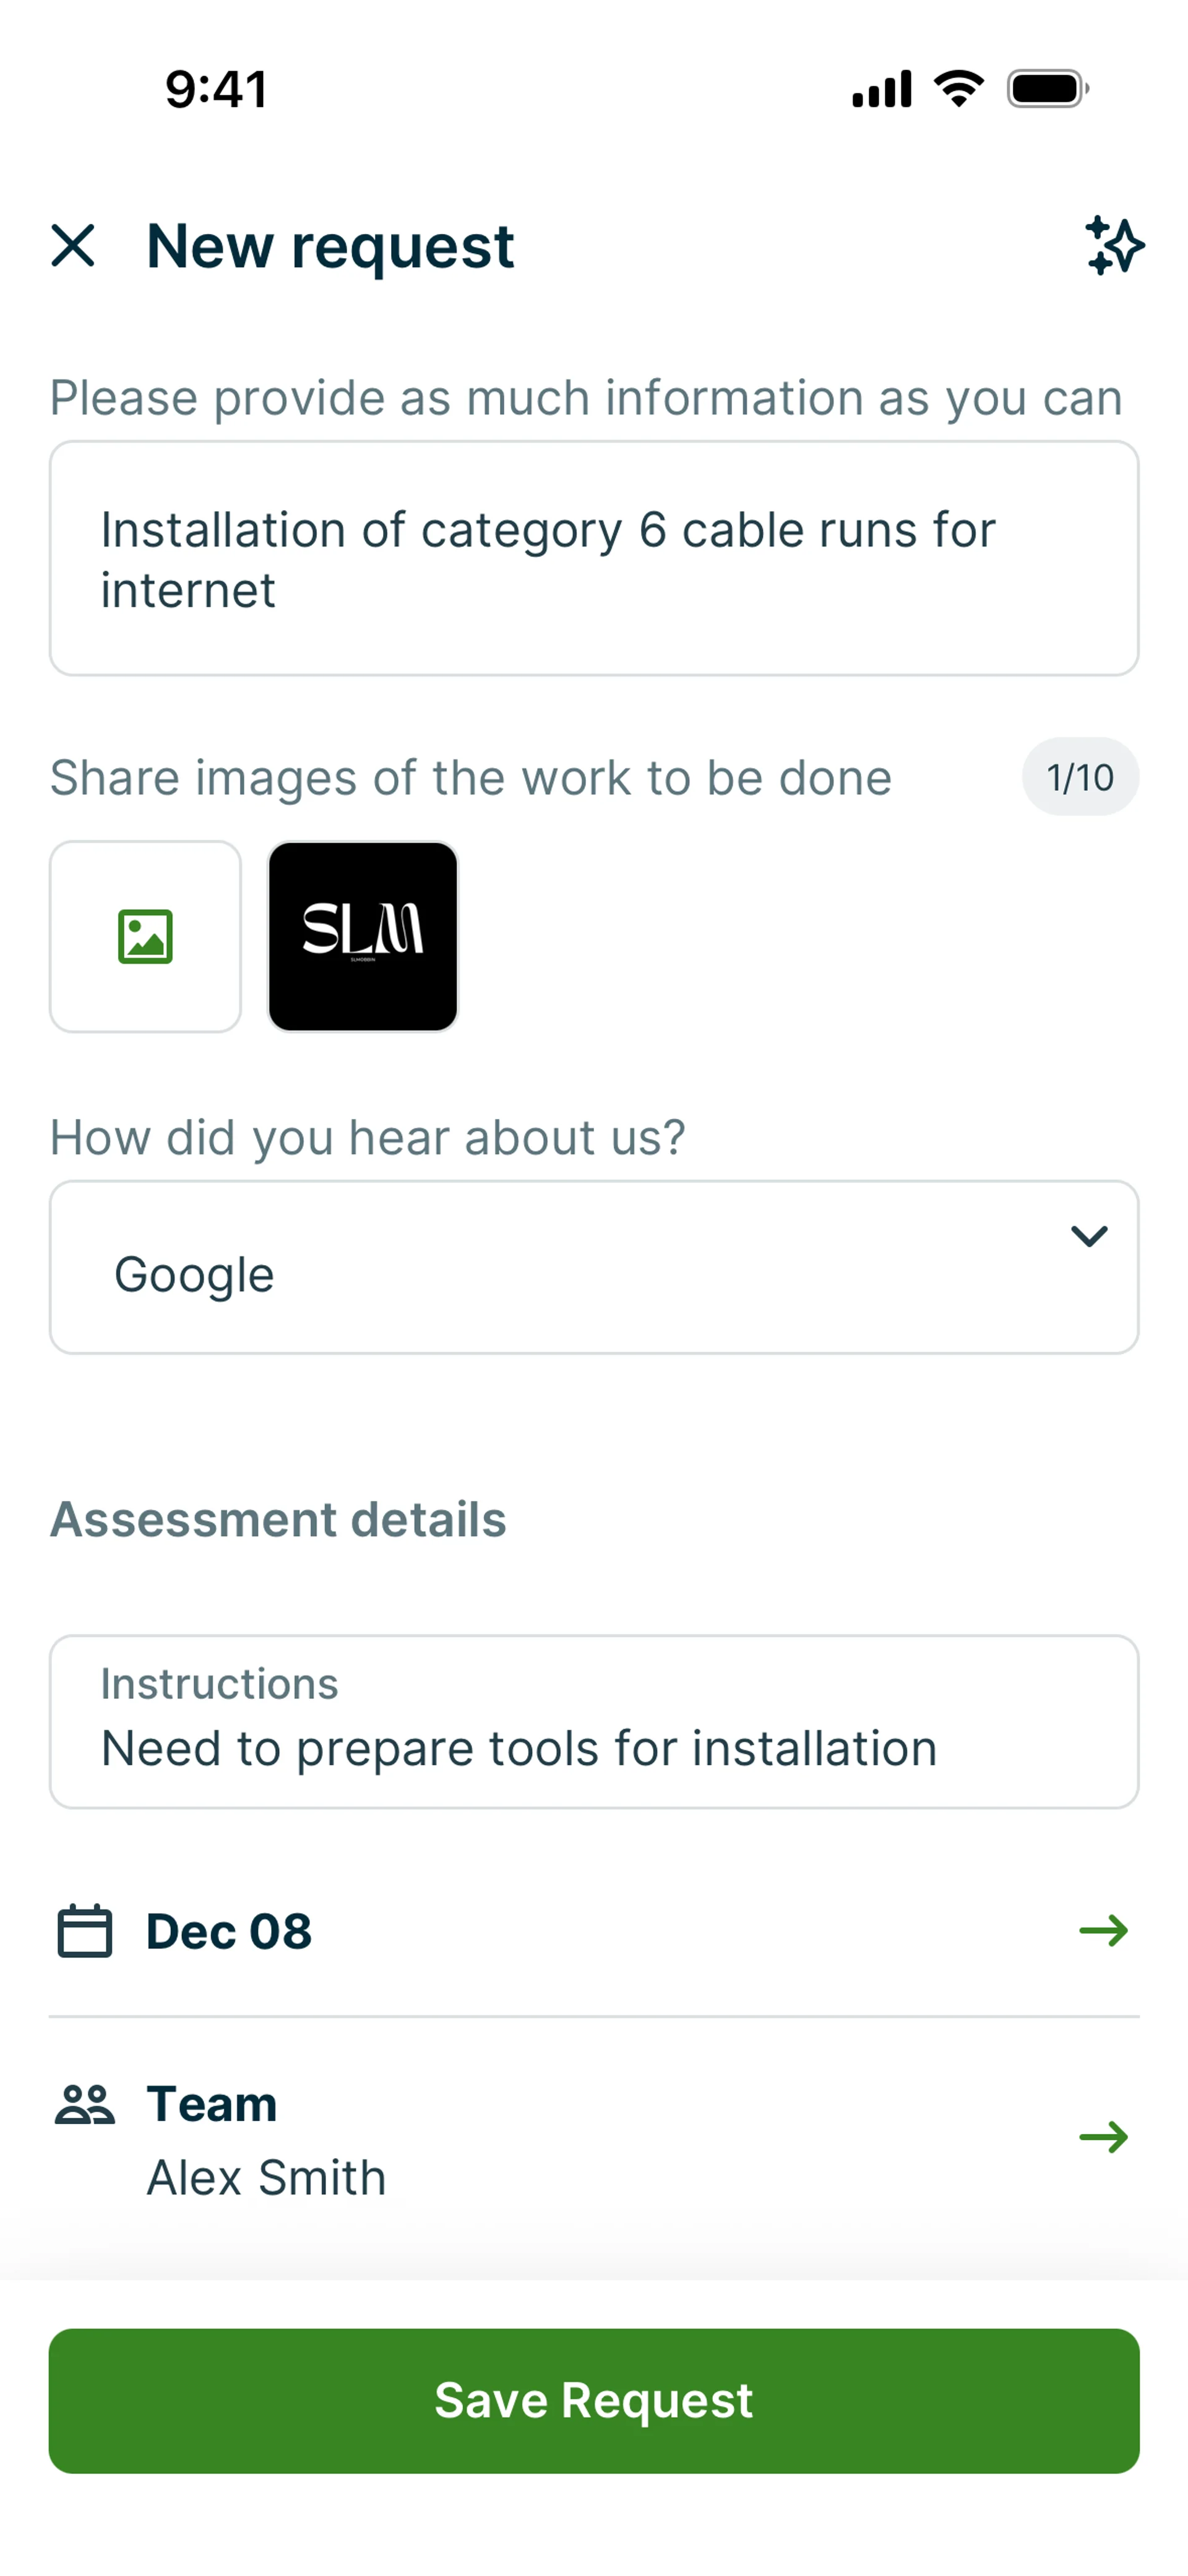Tap the Wi-Fi status icon

pos(958,89)
